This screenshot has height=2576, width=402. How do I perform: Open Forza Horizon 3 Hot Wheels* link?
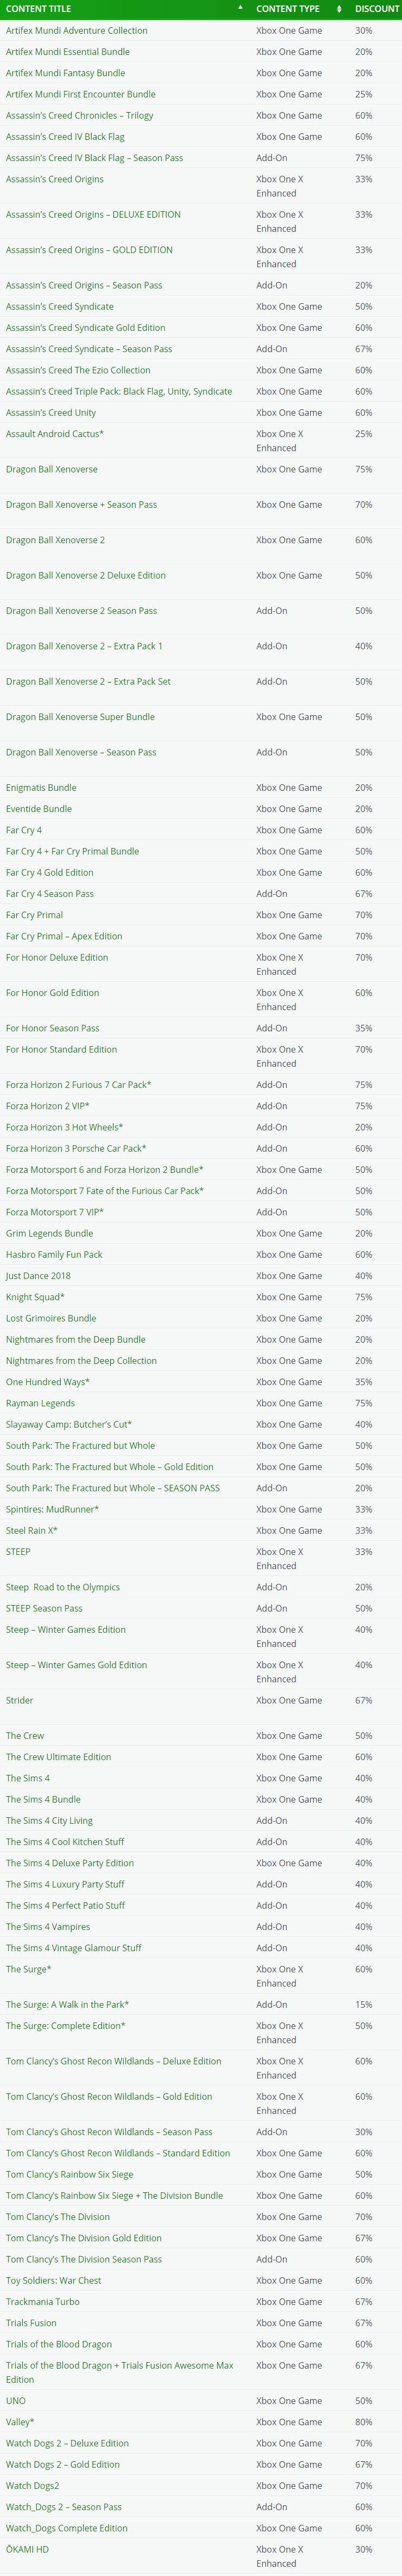pos(64,1127)
